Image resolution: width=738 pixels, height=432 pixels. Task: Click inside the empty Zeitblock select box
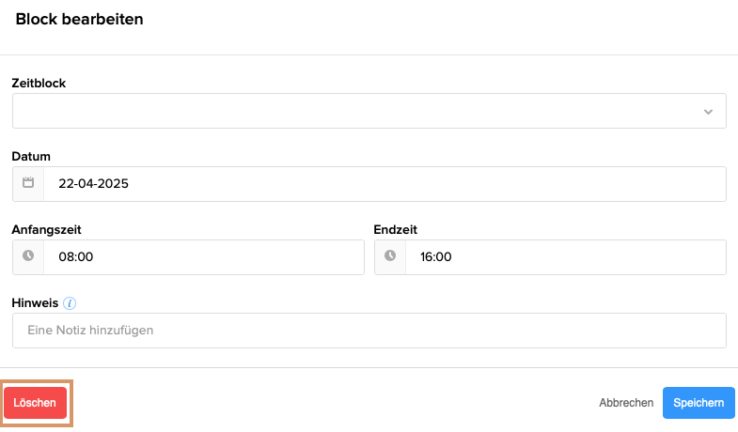click(x=357, y=111)
